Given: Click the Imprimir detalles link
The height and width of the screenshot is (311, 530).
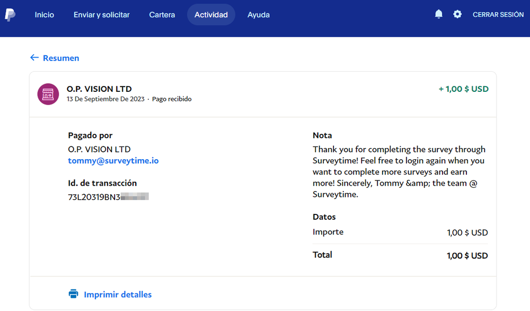Looking at the screenshot, I should pyautogui.click(x=118, y=294).
